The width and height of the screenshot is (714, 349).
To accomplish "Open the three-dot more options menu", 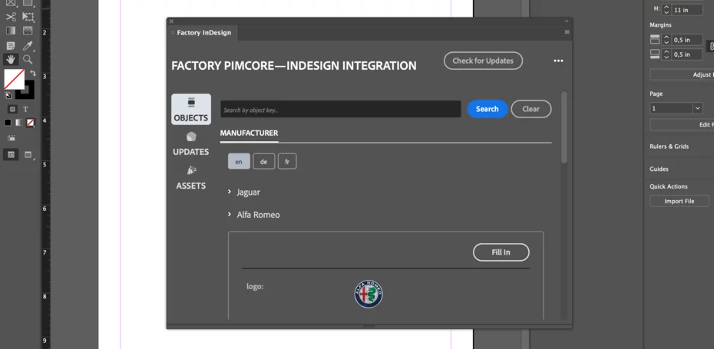I will pos(558,61).
